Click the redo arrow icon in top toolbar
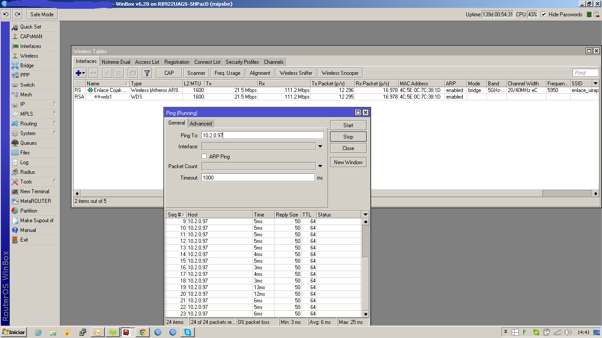 17,15
